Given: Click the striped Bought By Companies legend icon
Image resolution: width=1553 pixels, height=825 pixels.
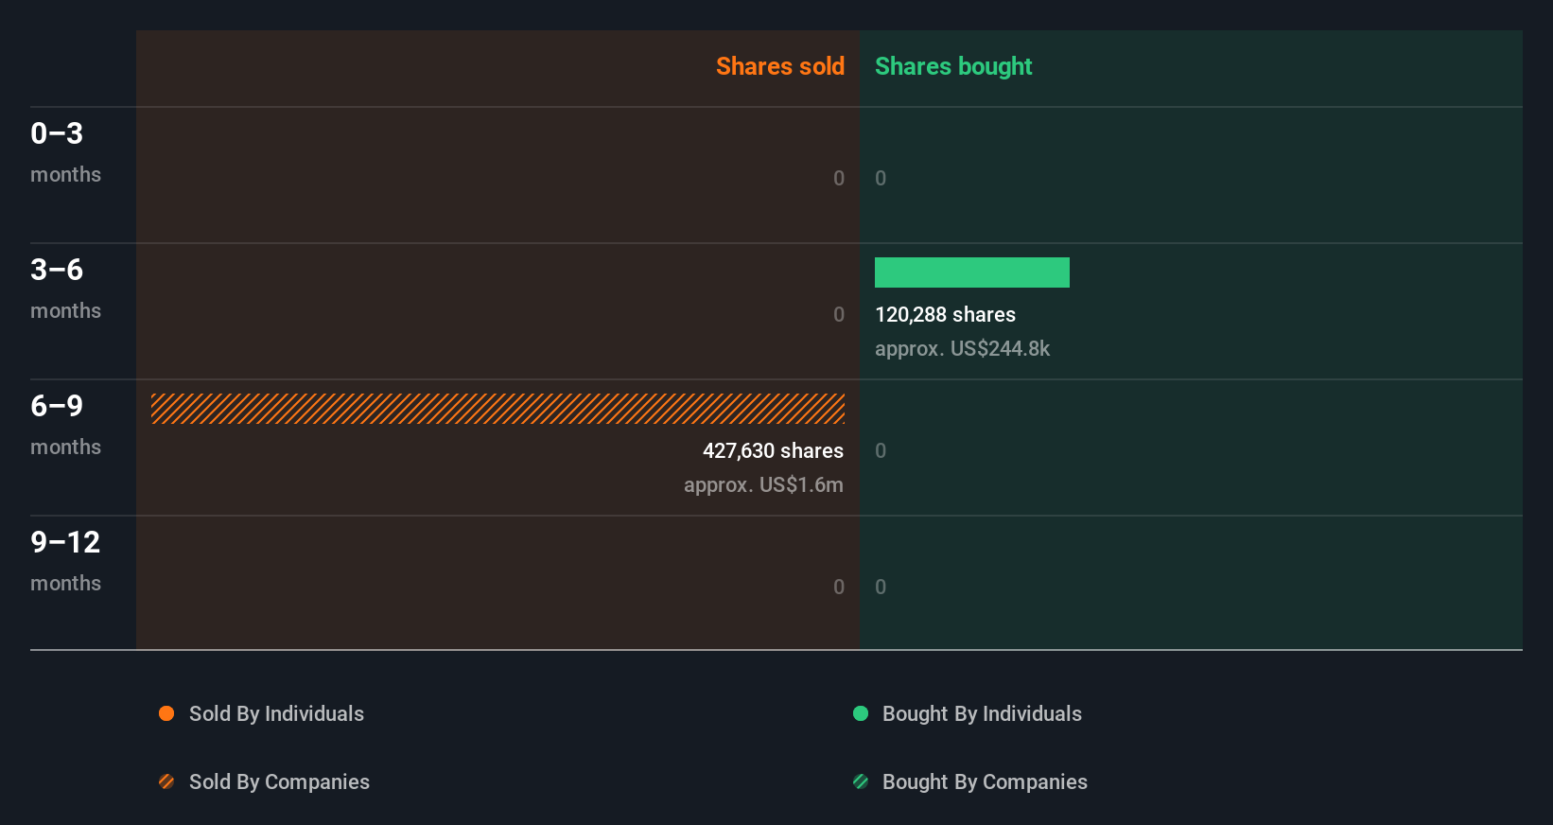Looking at the screenshot, I should pyautogui.click(x=861, y=781).
